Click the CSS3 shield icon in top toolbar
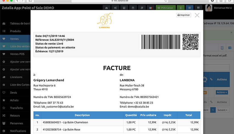 [142, 8]
